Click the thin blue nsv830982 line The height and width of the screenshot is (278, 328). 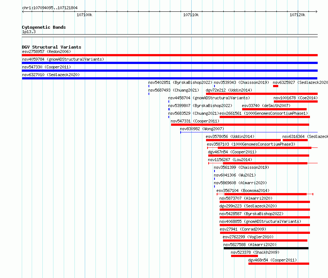[249, 132]
